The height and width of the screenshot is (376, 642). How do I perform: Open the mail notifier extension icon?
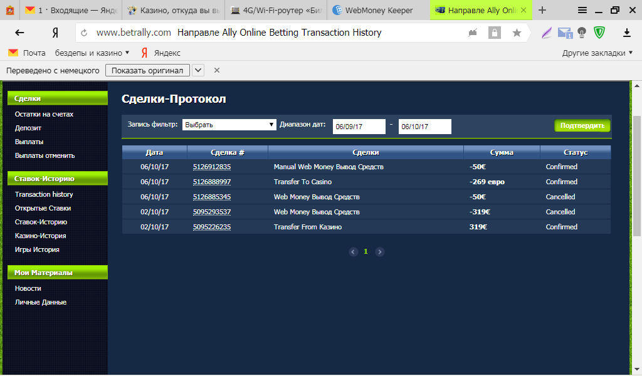pyautogui.click(x=564, y=33)
